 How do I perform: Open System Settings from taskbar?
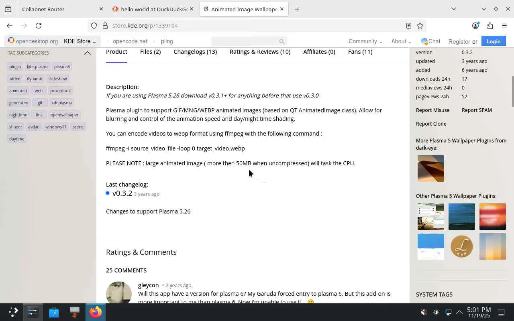[33, 312]
